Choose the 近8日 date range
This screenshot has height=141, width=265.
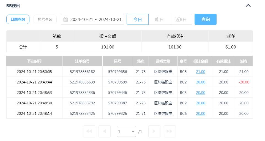[x=181, y=19]
